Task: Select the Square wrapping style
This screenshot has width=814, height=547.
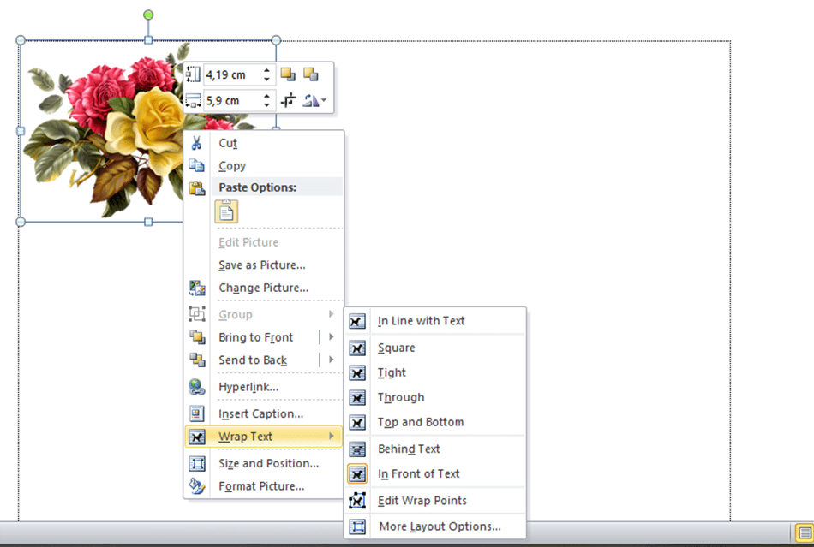Action: point(396,348)
